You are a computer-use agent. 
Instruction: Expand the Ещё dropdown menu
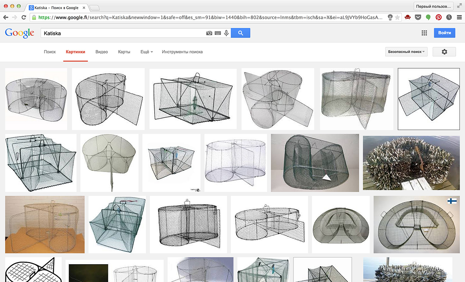point(146,52)
